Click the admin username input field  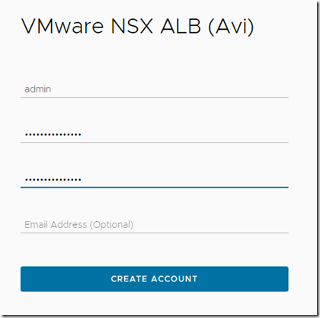pyautogui.click(x=155, y=89)
